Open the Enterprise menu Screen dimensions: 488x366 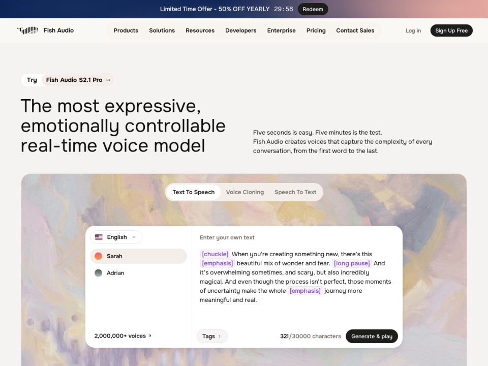point(281,30)
